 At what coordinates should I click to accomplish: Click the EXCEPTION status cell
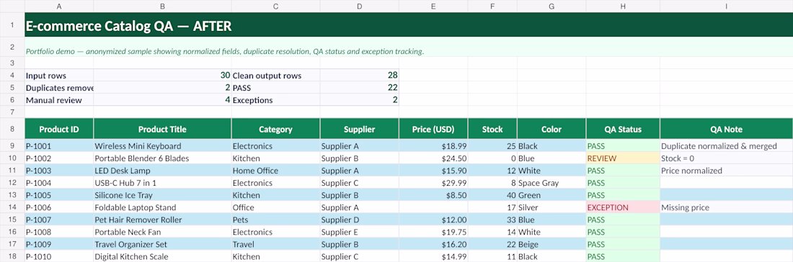pyautogui.click(x=623, y=207)
